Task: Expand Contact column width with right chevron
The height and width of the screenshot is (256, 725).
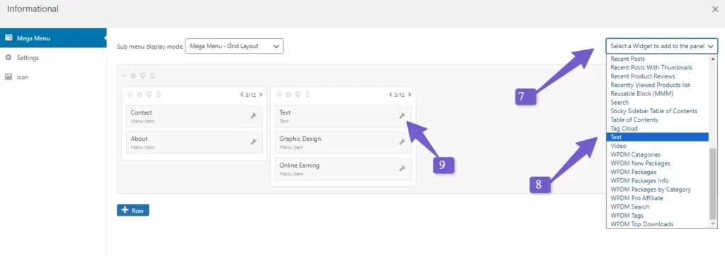Action: tap(261, 95)
